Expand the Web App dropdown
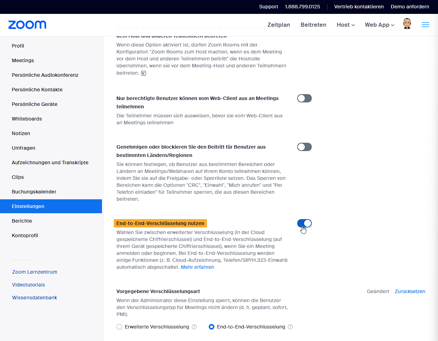The width and height of the screenshot is (438, 341). tap(379, 25)
